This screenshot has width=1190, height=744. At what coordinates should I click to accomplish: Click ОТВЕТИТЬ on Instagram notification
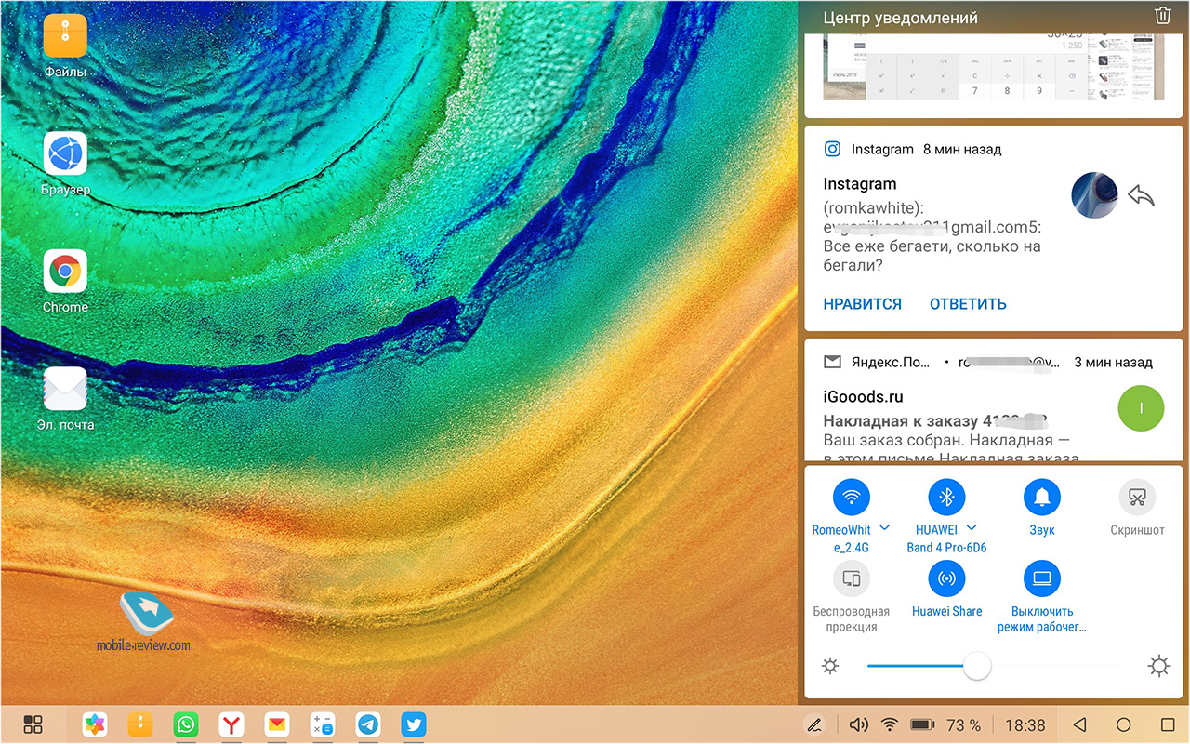(x=968, y=304)
